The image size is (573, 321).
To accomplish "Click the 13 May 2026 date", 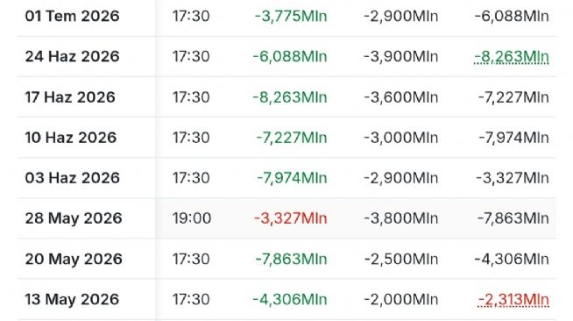I will coord(72,299).
